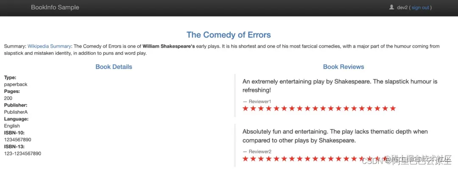This screenshot has width=458, height=169.
Task: Open the Wikipedia Summary link
Action: pyautogui.click(x=49, y=46)
